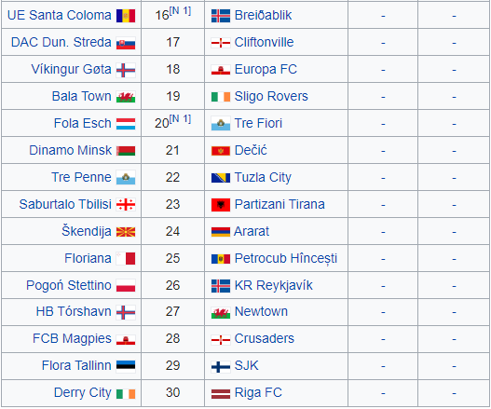This screenshot has height=409, width=491.
Task: Go to the Pogoń Stettino article
Action: coord(69,286)
